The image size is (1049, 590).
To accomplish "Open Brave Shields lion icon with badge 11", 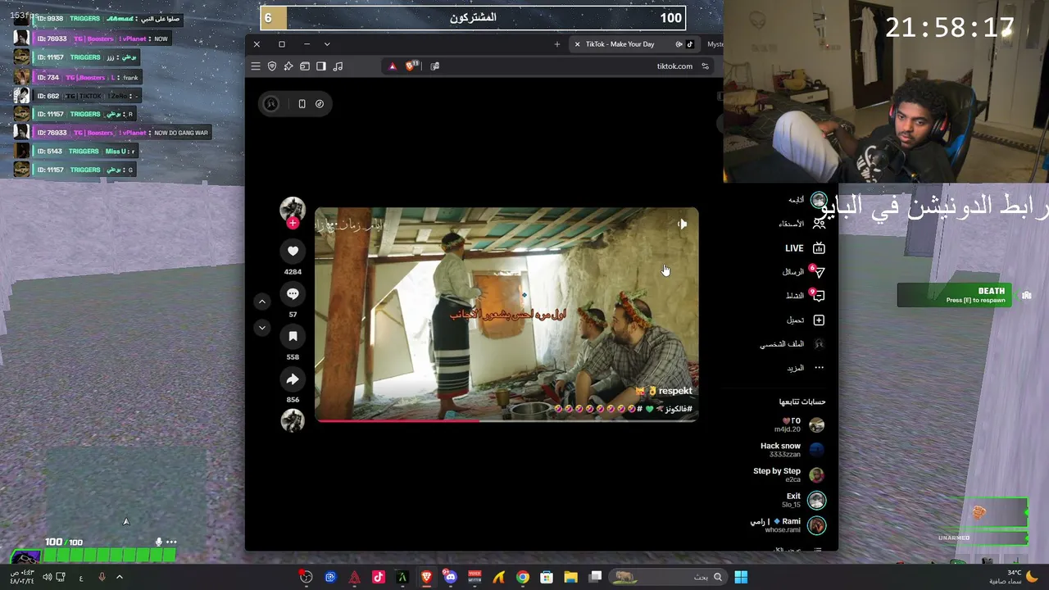I will [x=412, y=66].
